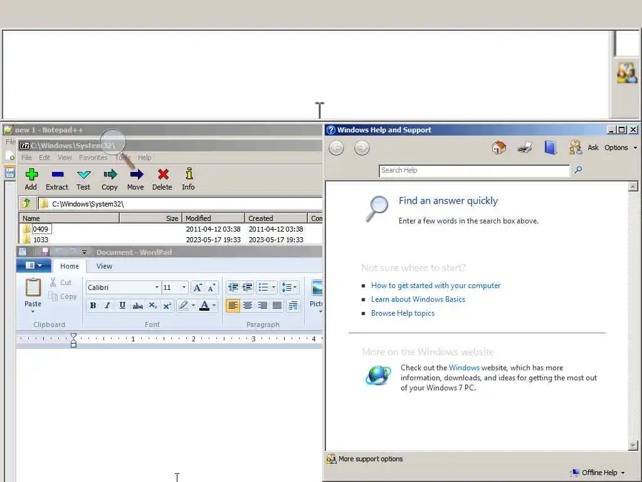
Task: Toggle Italic in WordPad
Action: [107, 306]
